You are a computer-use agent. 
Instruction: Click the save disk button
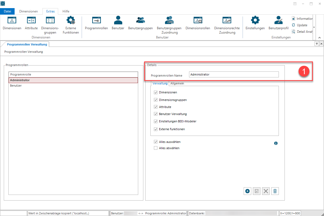coord(257,191)
